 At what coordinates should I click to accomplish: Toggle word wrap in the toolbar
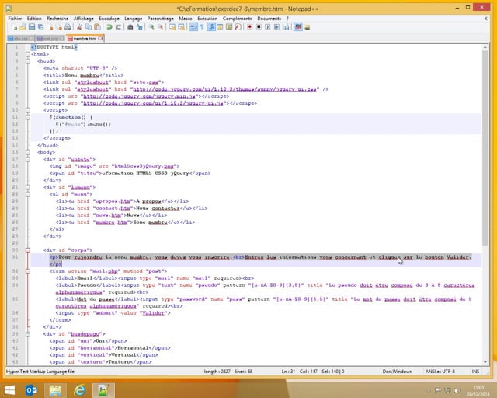(193, 27)
